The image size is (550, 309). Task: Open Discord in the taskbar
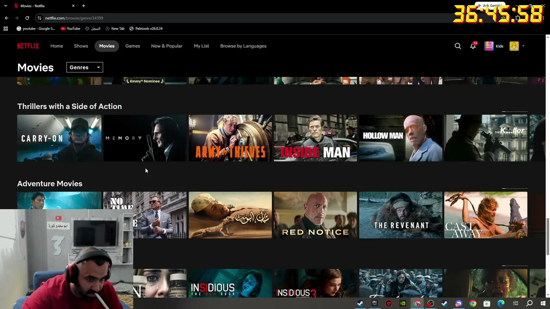click(x=458, y=303)
